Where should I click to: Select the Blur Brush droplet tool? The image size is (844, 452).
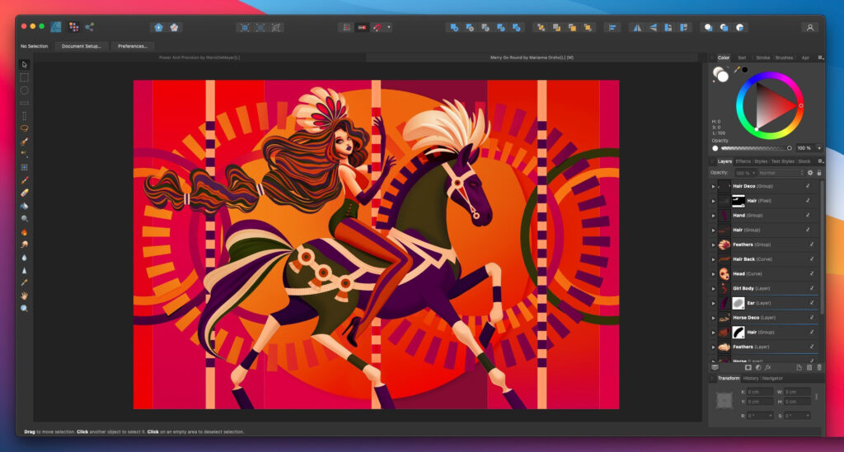[24, 258]
